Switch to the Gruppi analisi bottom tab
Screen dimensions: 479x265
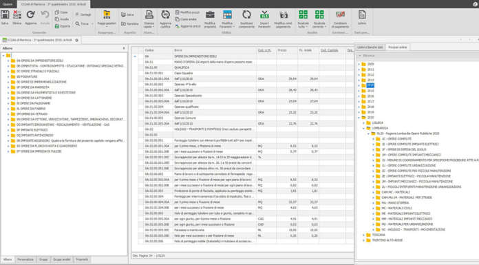[x=62, y=259]
